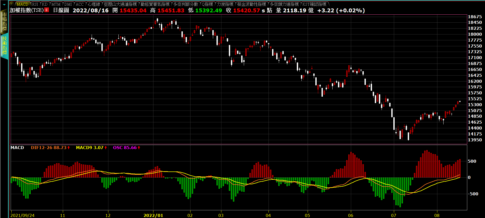The image size is (485, 218).
Task: Click the red '5' badge beside 加權指數(TSE)
Action: point(47,10)
